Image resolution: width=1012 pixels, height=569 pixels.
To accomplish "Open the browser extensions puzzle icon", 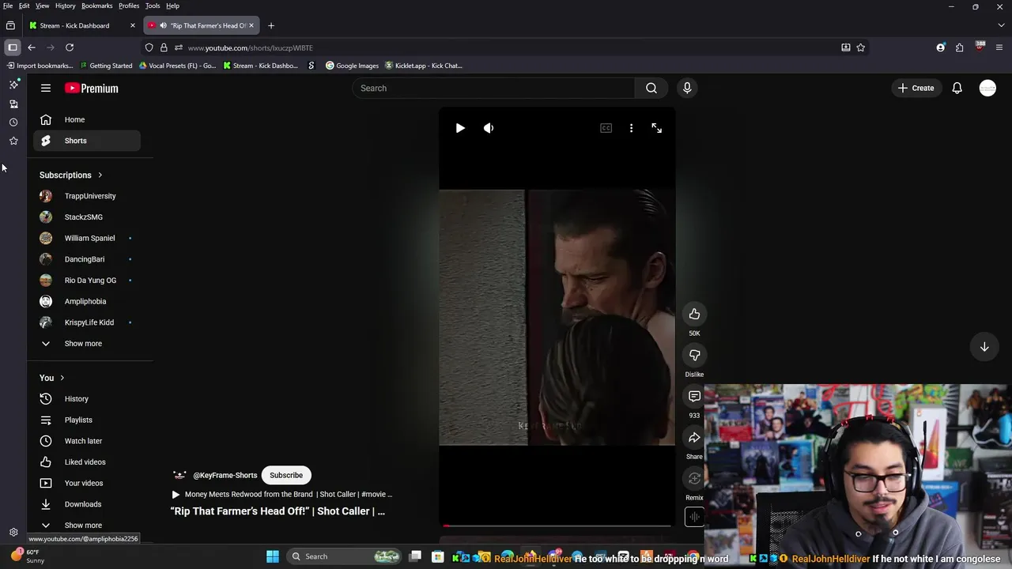I will point(960,47).
